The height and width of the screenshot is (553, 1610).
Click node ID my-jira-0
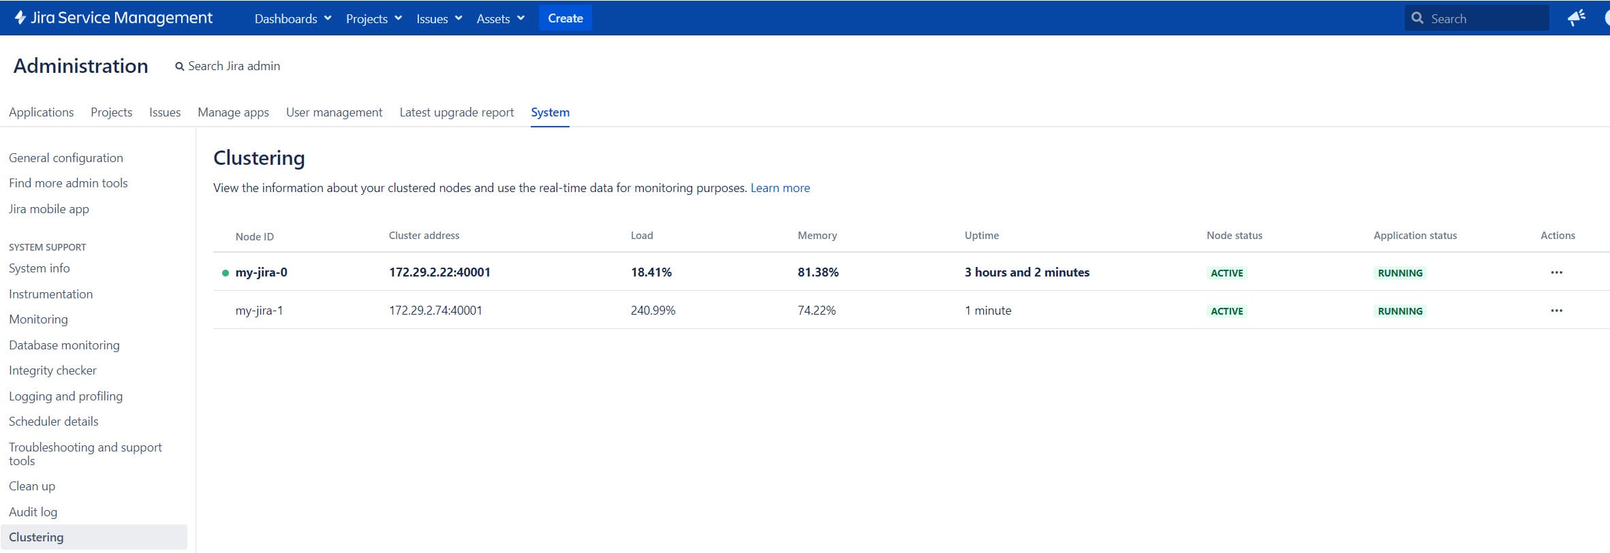pos(261,272)
